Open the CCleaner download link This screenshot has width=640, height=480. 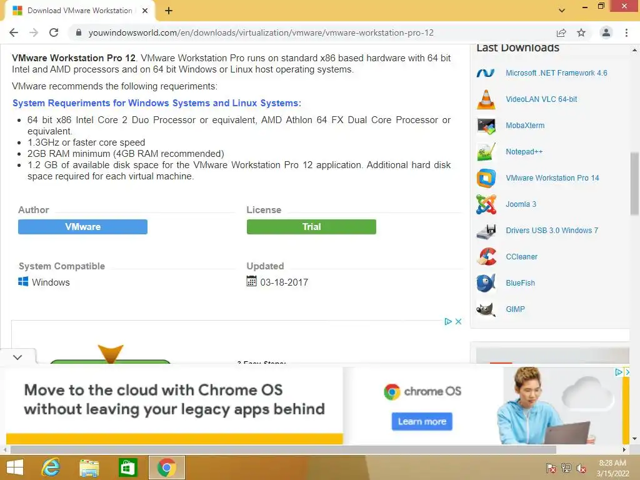pos(522,257)
